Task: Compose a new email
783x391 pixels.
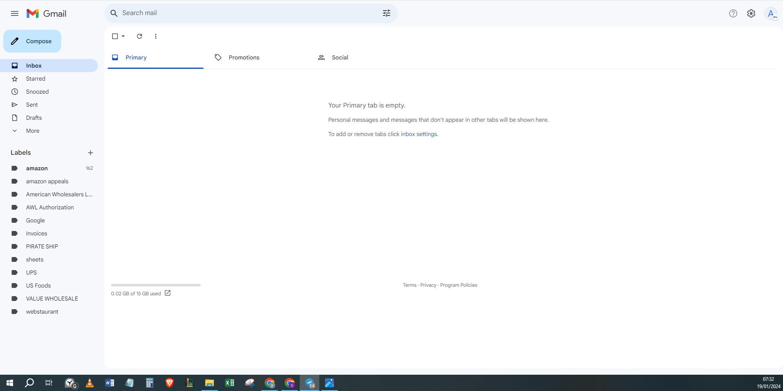Action: coord(32,41)
